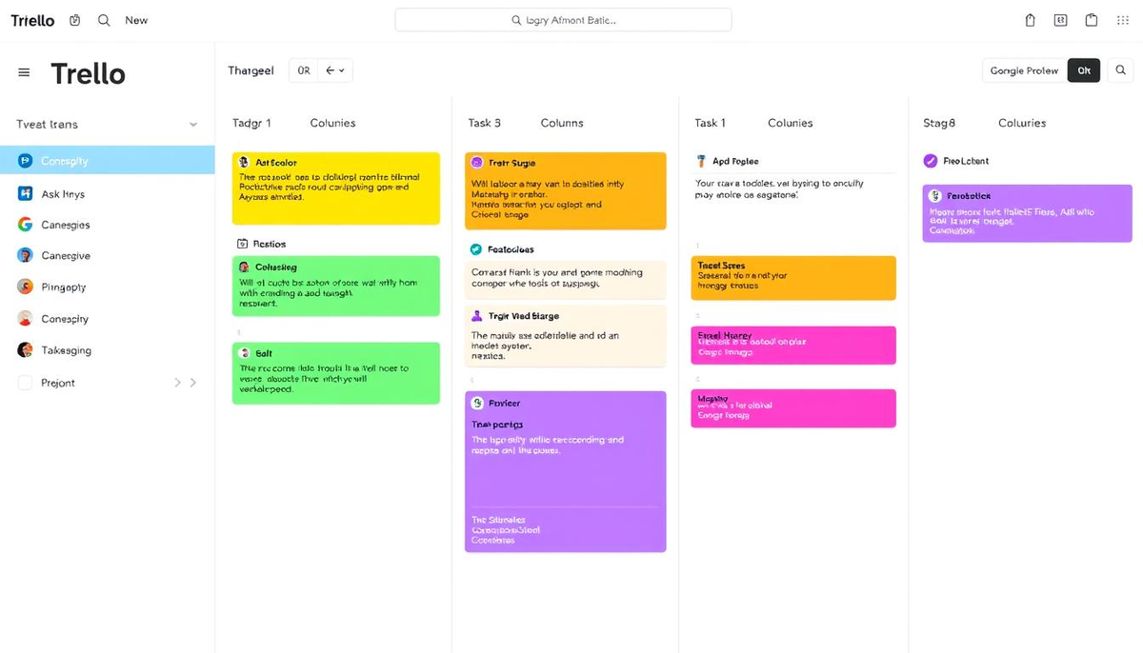Toggle the OR option in board toolbar
Screen dimensions: 1143x653
(x=304, y=70)
